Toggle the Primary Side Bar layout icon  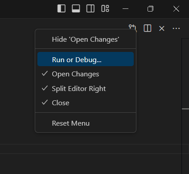coord(62,8)
